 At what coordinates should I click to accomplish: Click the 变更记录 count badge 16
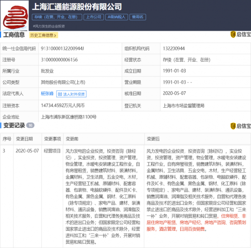coord(30,125)
